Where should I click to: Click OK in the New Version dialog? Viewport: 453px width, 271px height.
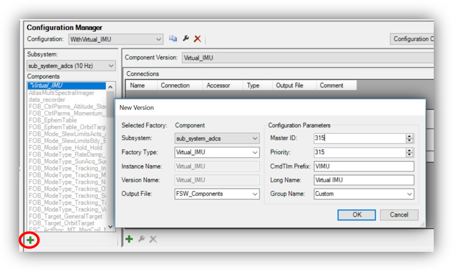pos(357,215)
